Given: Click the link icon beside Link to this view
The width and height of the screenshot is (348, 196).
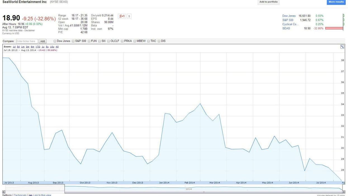Looking at the screenshot, I should pos(30,195).
